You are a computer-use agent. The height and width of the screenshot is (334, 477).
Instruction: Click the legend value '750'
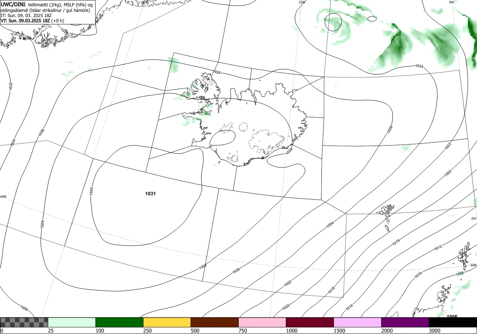click(x=243, y=331)
